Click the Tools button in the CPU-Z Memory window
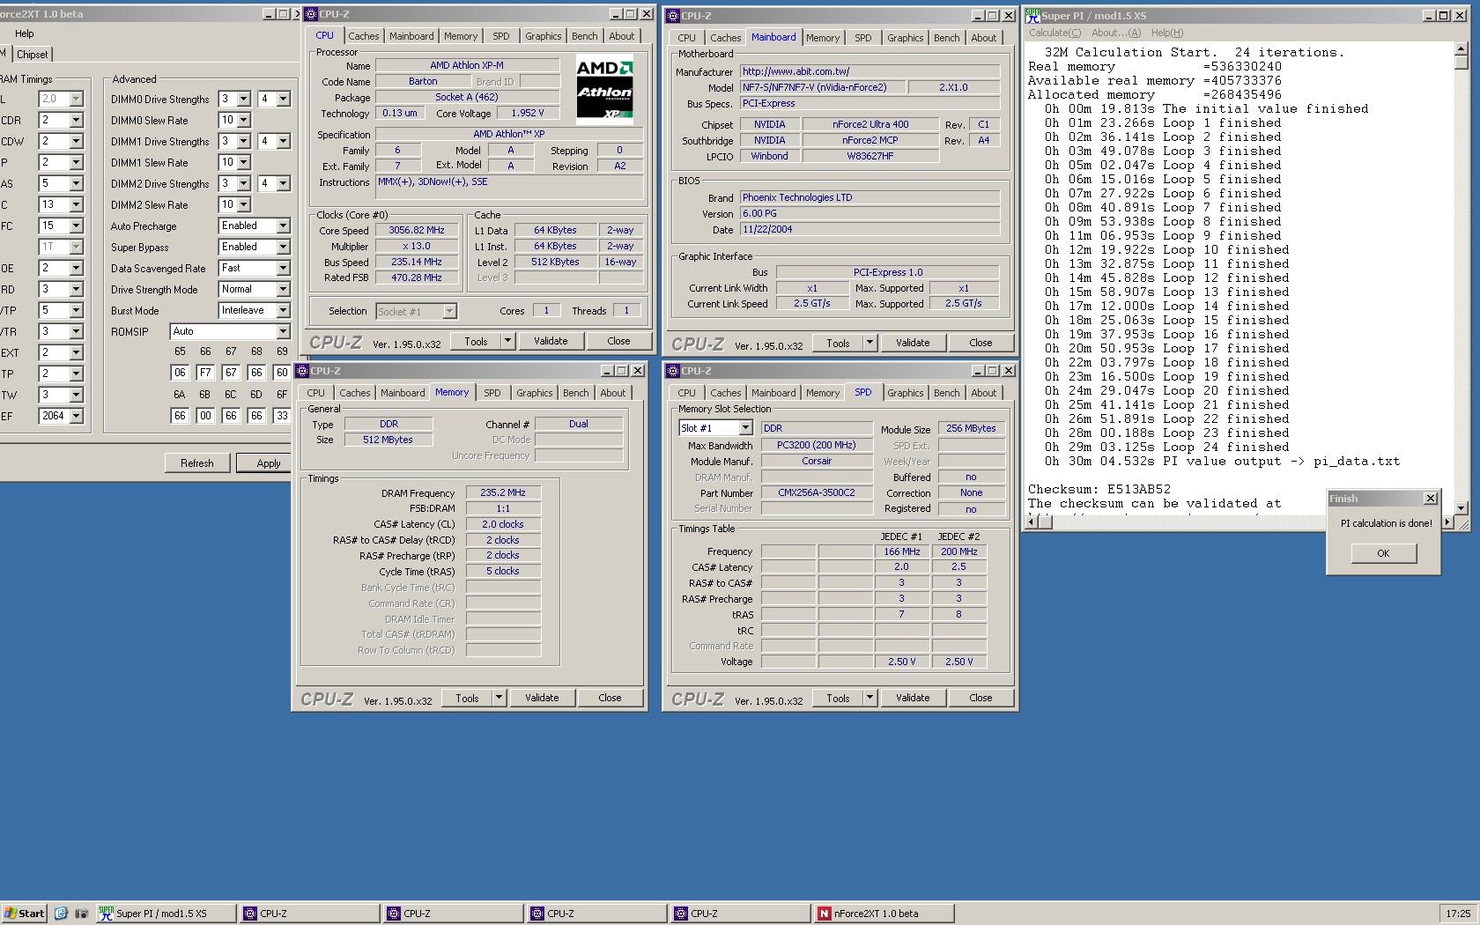The height and width of the screenshot is (925, 1480). pyautogui.click(x=467, y=698)
